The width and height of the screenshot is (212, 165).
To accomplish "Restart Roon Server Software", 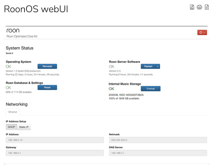I will tap(148, 66).
